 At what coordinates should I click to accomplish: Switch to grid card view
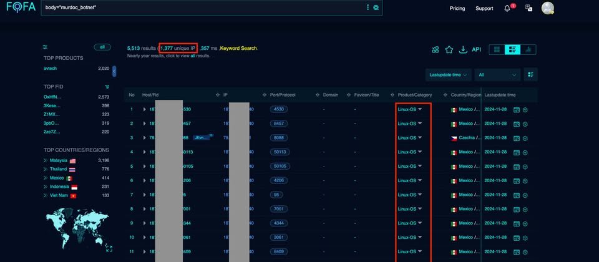coord(497,50)
